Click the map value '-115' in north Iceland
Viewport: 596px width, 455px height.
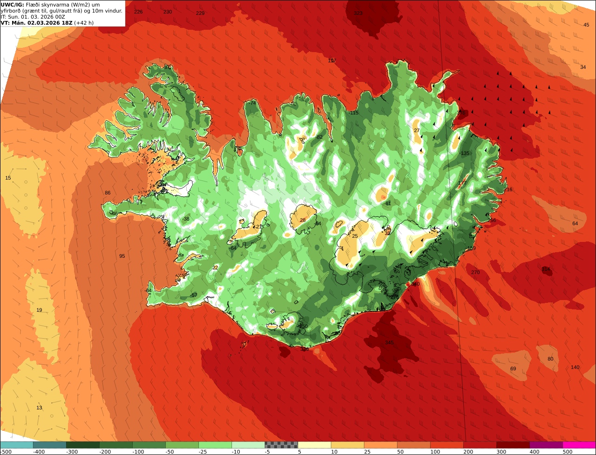pyautogui.click(x=354, y=113)
